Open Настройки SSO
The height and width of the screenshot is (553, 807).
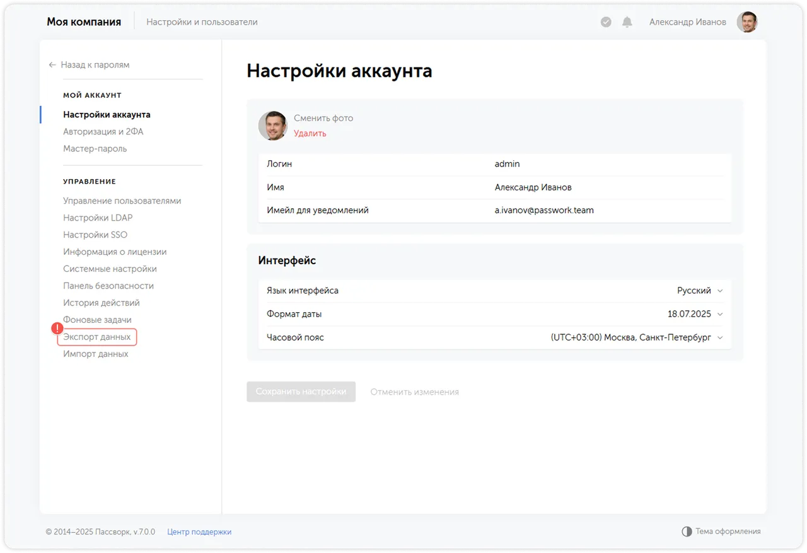[95, 235]
